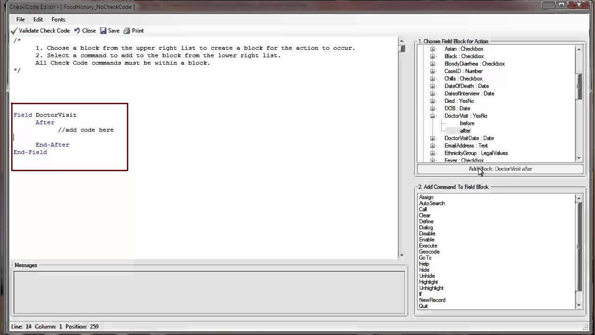Image resolution: width=595 pixels, height=335 pixels.
Task: Expand the DateOfDeath : Date node
Action: point(432,86)
